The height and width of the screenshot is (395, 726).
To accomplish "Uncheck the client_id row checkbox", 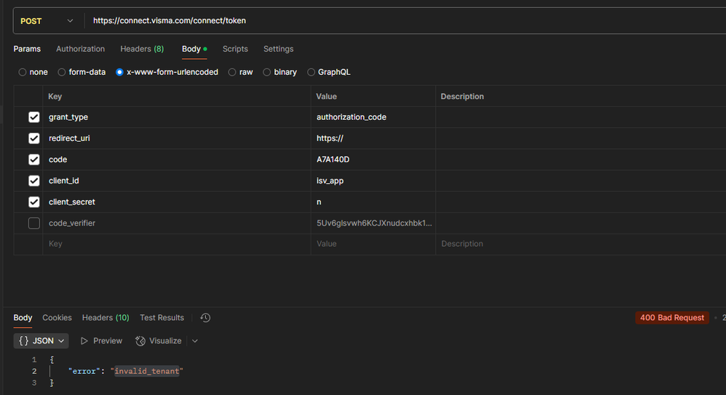I will (33, 180).
